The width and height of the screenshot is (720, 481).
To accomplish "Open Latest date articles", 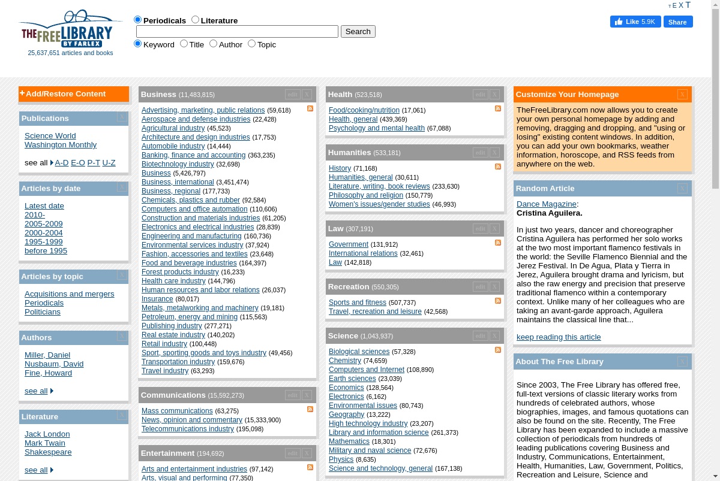I will 44,205.
